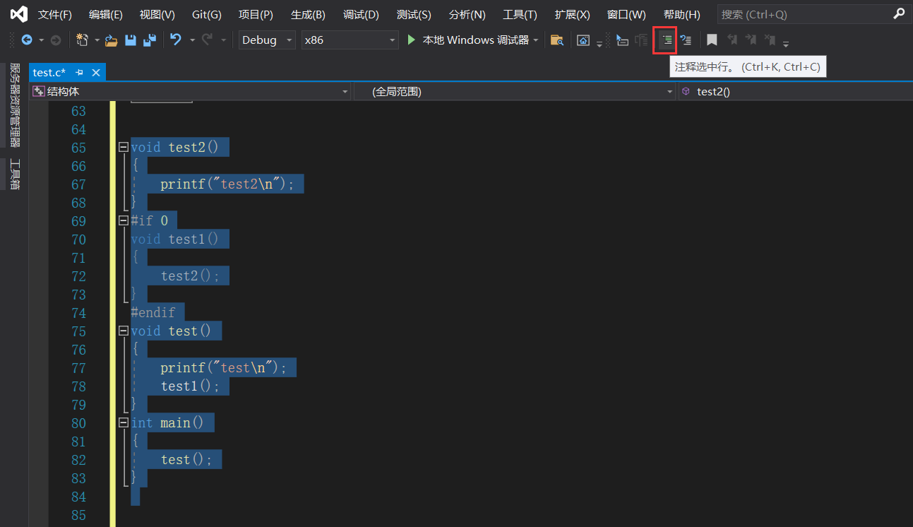Click the clear bookmarks icon

pyautogui.click(x=770, y=40)
